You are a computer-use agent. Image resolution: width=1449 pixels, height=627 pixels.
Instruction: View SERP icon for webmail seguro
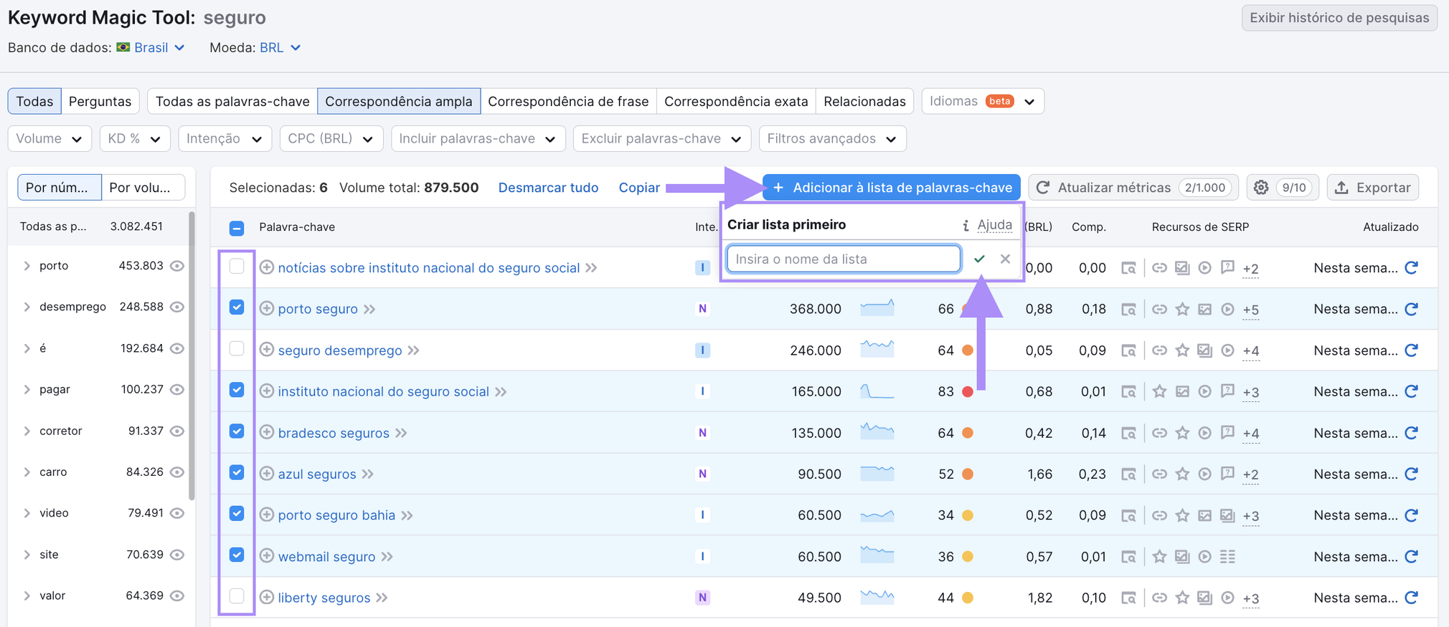pyautogui.click(x=1128, y=556)
